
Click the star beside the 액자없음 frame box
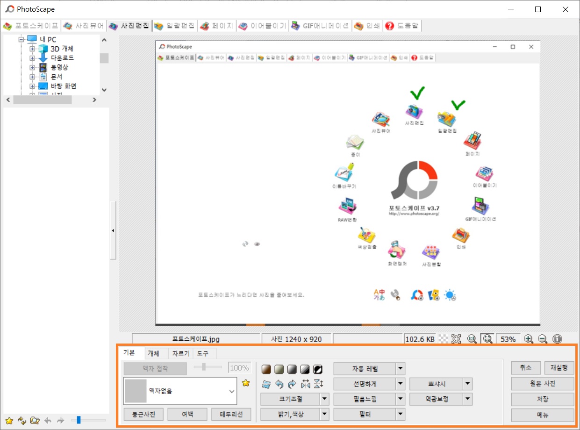point(246,383)
